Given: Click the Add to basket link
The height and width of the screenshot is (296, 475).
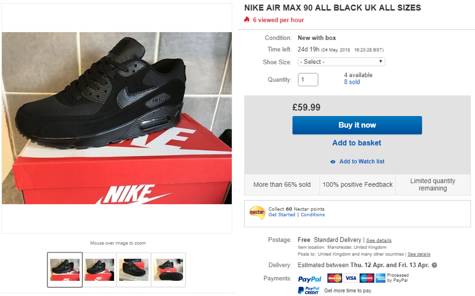Looking at the screenshot, I should (x=357, y=143).
